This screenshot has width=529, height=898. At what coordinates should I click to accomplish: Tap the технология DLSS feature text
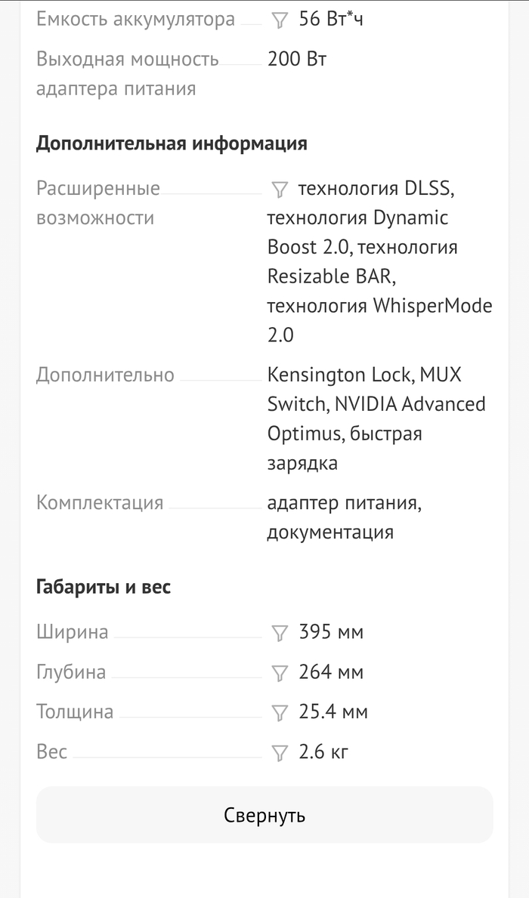[376, 188]
